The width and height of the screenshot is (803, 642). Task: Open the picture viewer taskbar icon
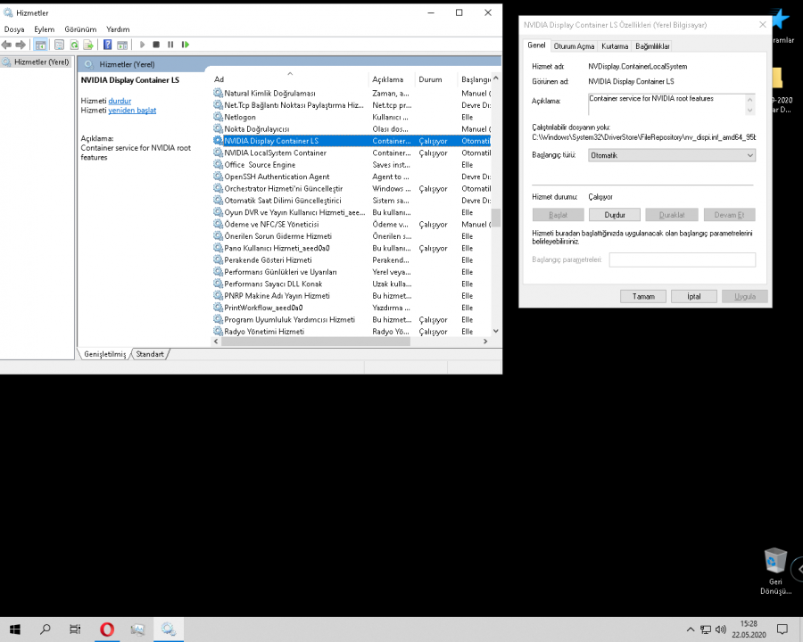click(137, 630)
